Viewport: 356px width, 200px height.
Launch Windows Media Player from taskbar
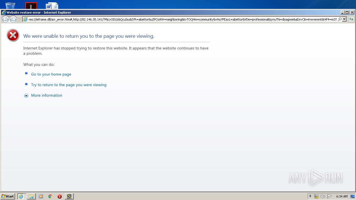[x=41, y=196]
